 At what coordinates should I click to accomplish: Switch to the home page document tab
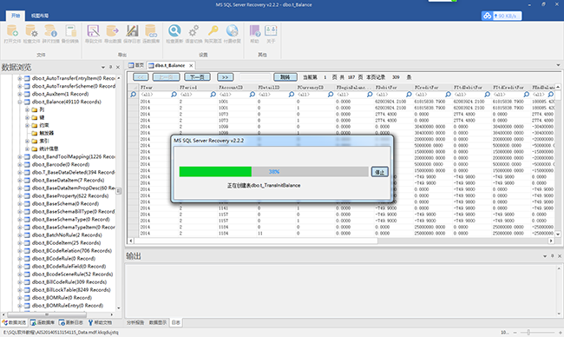136,65
